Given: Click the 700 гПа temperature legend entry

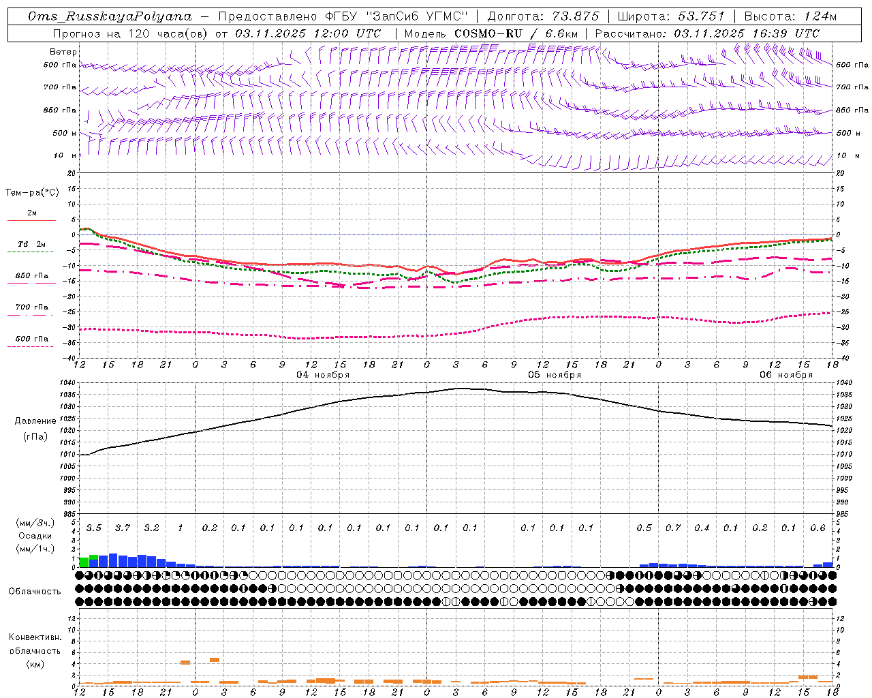Looking at the screenshot, I should 31,307.
